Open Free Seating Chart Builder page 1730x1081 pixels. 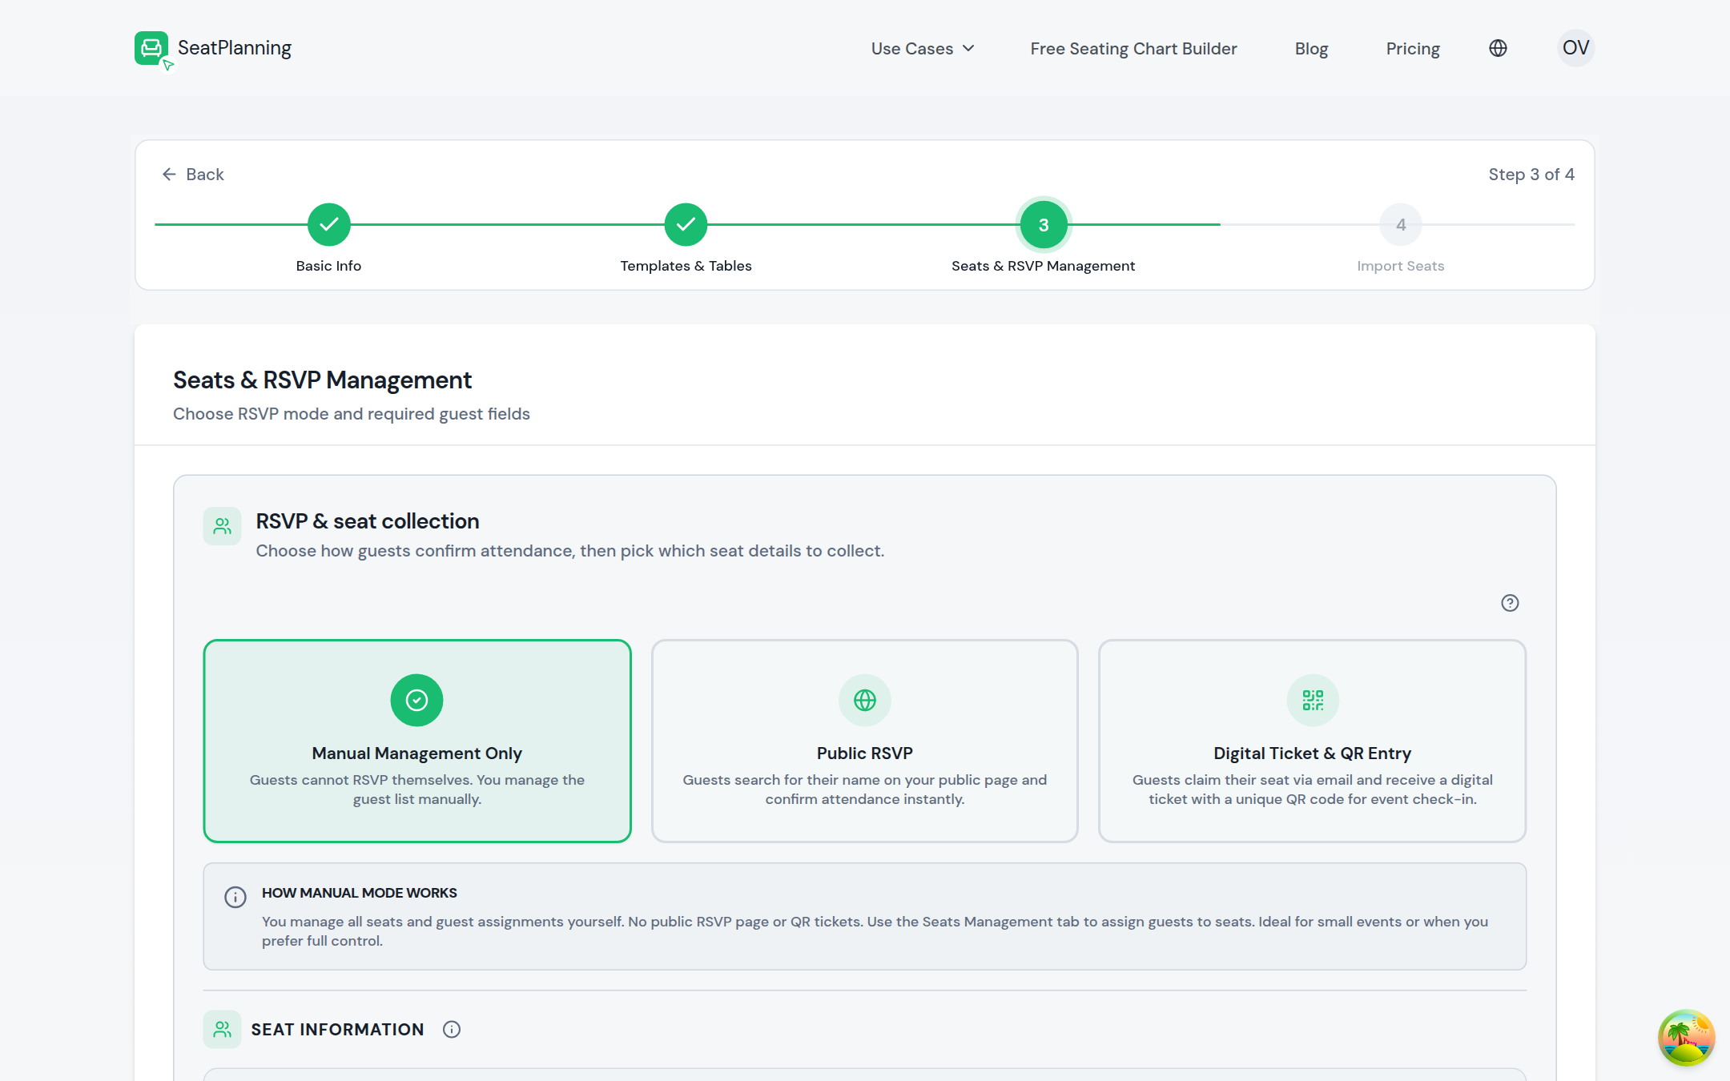coord(1133,49)
